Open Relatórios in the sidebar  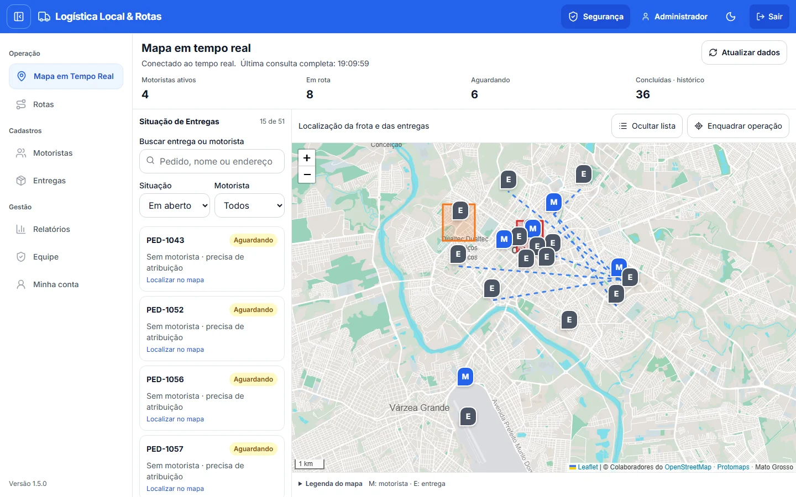point(66,229)
